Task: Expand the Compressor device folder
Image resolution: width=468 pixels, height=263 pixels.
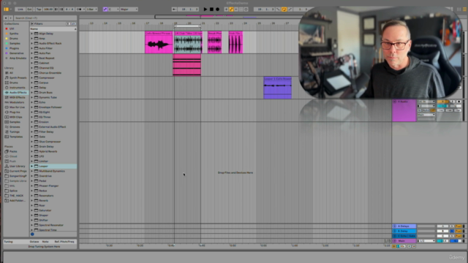Action: 31,78
